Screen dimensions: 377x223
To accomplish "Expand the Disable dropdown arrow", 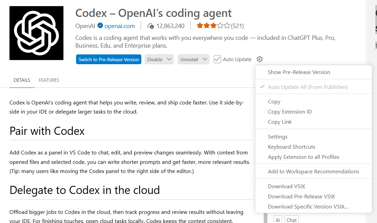I will (x=169, y=59).
